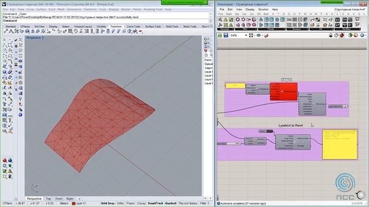Click the command history scroll-up arrow
This screenshot has height=207, width=369.
210,14
